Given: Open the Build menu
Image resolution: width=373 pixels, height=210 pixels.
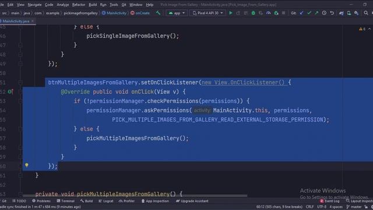Looking at the screenshot, I should point(93,5).
